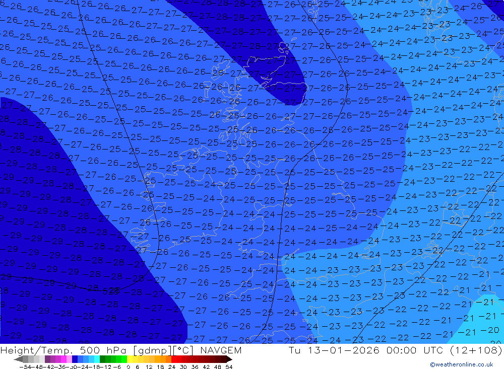This screenshot has width=504, height=369.
Task: Click the dark blue swatch above -30 in the legend
Action: [x=75, y=359]
